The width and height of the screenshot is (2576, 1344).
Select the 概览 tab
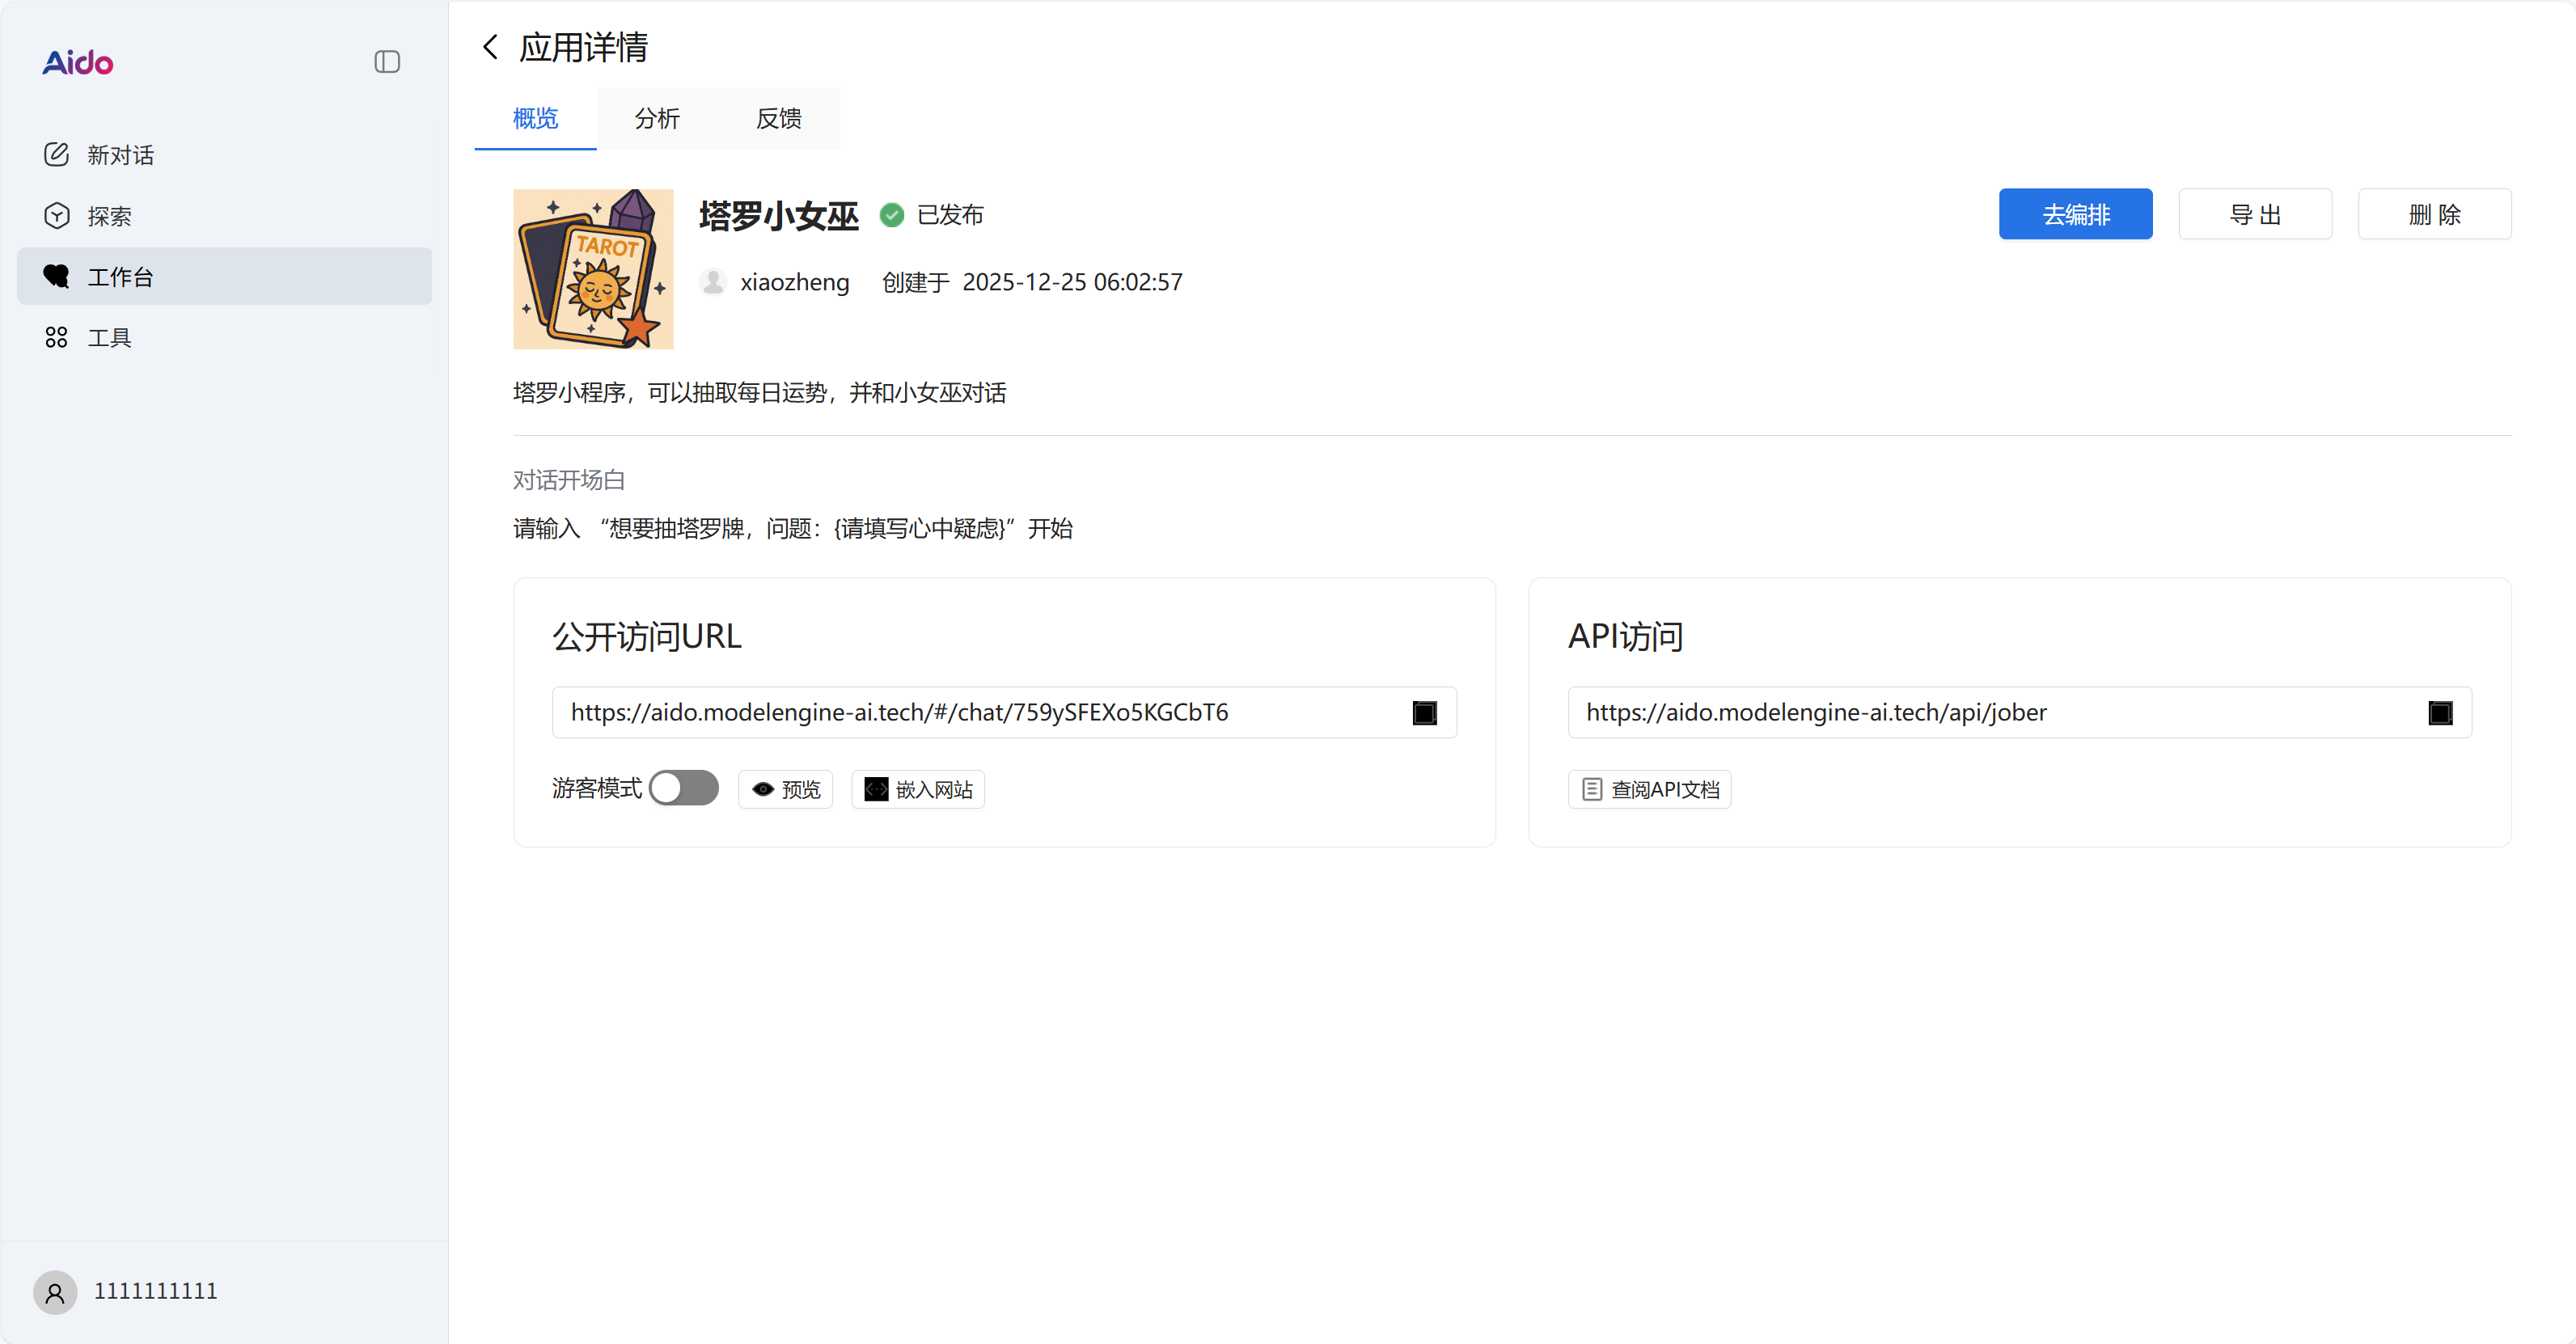pyautogui.click(x=535, y=118)
